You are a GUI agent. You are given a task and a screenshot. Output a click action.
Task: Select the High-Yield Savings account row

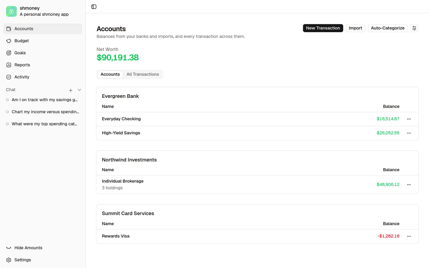point(257,133)
